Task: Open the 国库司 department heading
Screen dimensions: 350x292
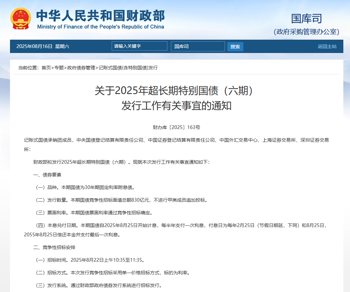Action: [306, 19]
